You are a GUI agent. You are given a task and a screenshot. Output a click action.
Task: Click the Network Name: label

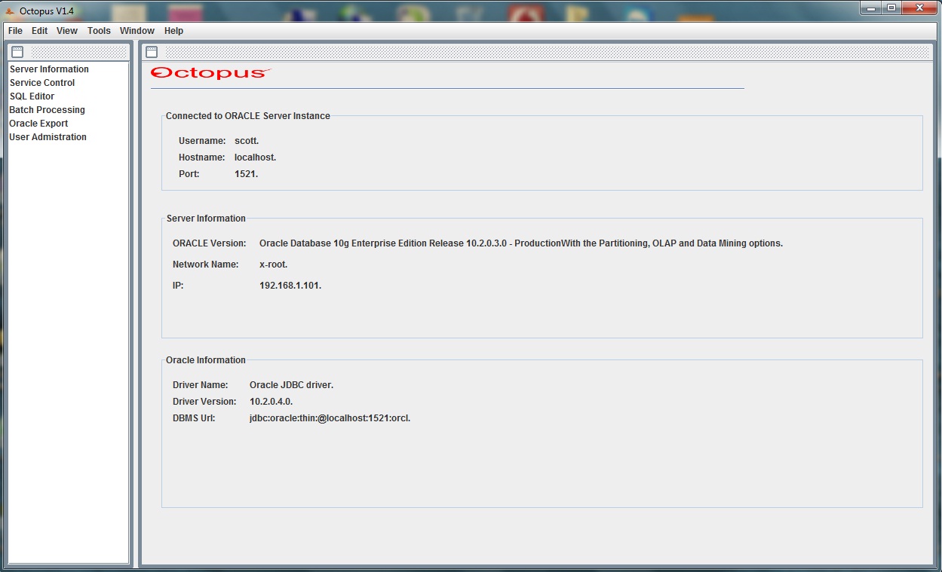[206, 265]
